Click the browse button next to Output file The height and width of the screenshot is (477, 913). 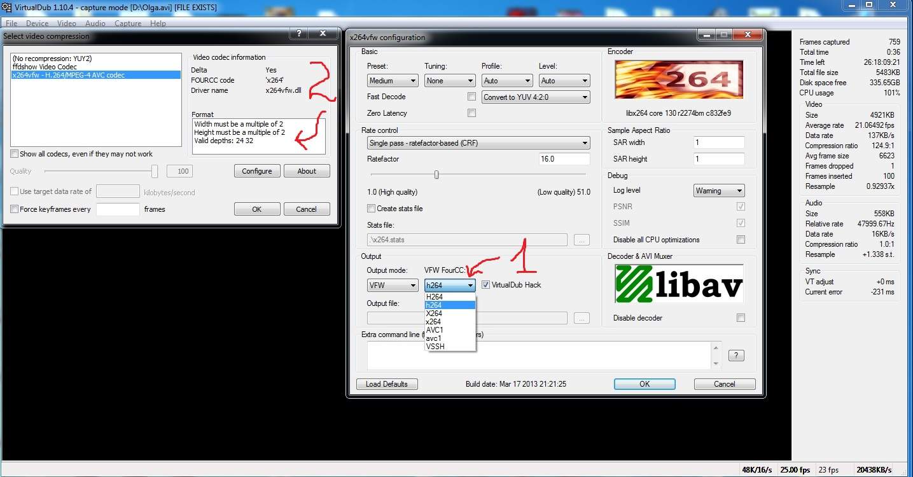[x=581, y=318]
